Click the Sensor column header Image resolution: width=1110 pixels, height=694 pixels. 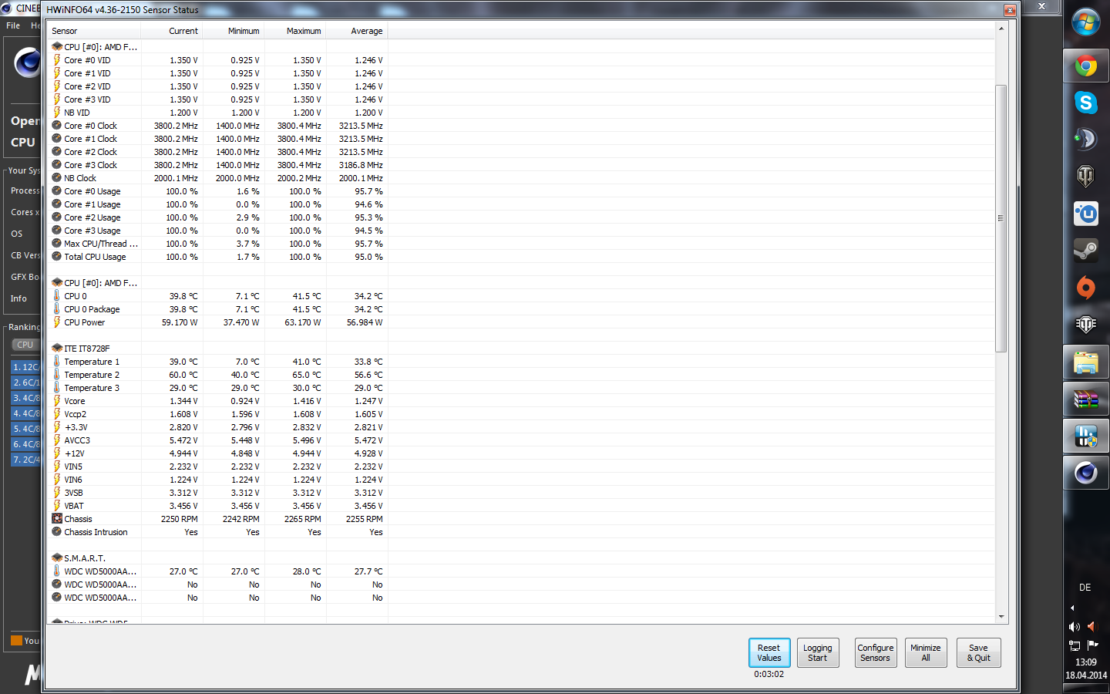[95, 31]
